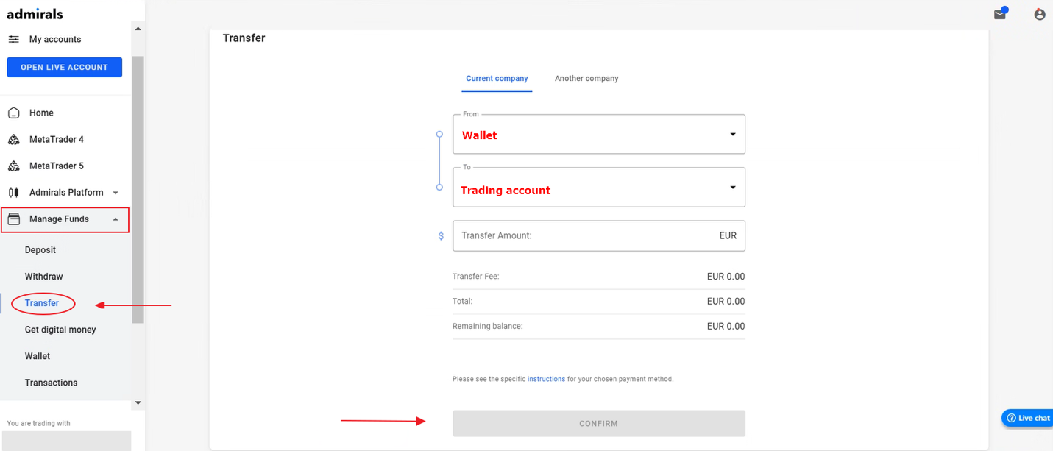This screenshot has width=1053, height=451.
Task: Open Admirals Platform menu item
Action: 65,192
